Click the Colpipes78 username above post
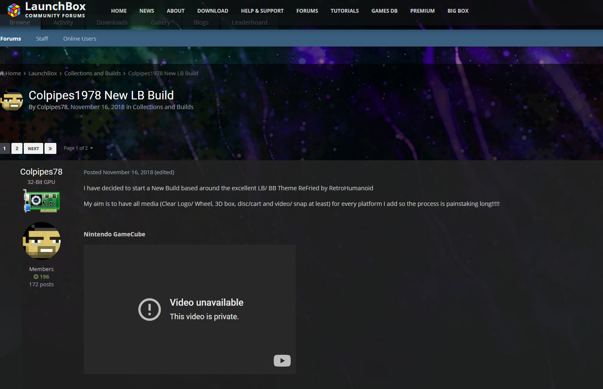Screen dimensions: 603x389 point(41,172)
